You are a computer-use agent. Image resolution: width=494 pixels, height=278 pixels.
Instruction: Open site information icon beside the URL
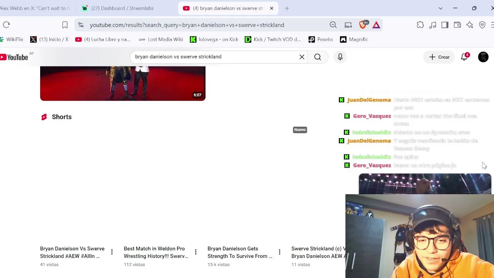coord(81,25)
